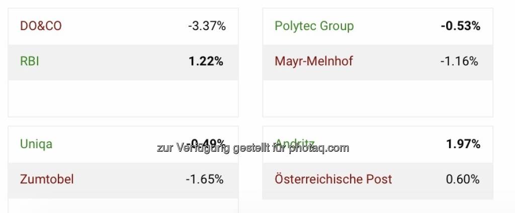The height and width of the screenshot is (213, 515).
Task: Click the -3.37% change value for DO&CO
Action: (x=207, y=26)
